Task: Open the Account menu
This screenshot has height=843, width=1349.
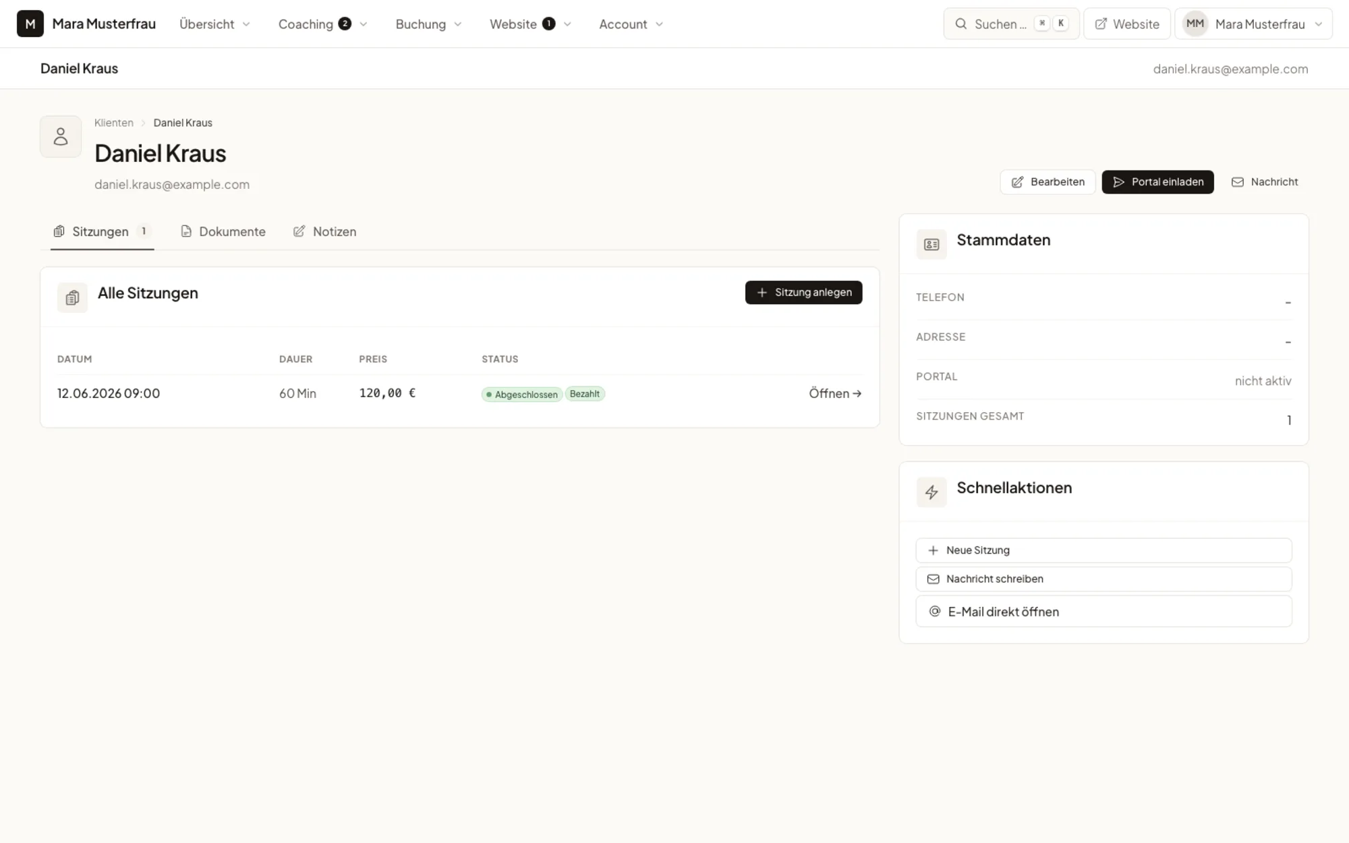Action: click(631, 24)
